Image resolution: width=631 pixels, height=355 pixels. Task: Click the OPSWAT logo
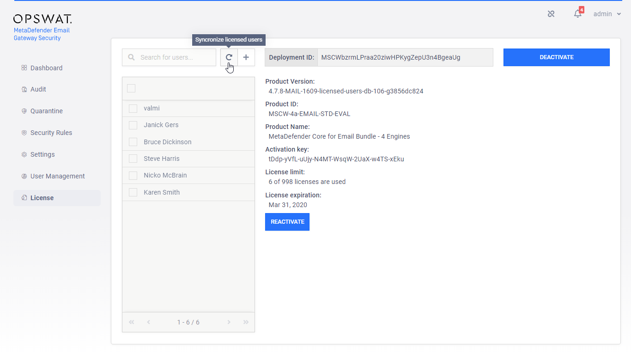tap(42, 19)
